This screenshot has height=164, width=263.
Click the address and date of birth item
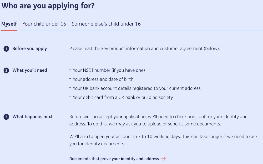[103, 79]
